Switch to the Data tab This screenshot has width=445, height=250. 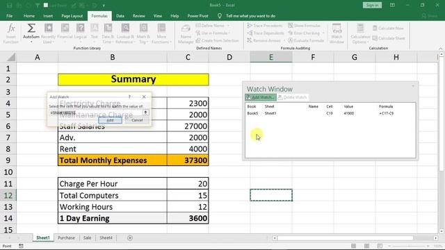[120, 16]
